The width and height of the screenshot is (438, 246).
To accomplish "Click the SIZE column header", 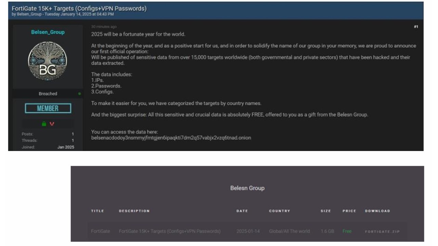I will click(326, 211).
